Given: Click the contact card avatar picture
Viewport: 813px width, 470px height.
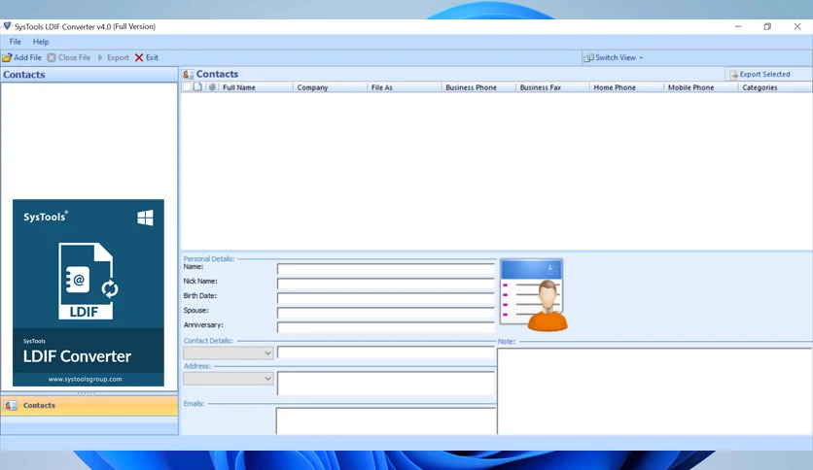Looking at the screenshot, I should [x=534, y=294].
